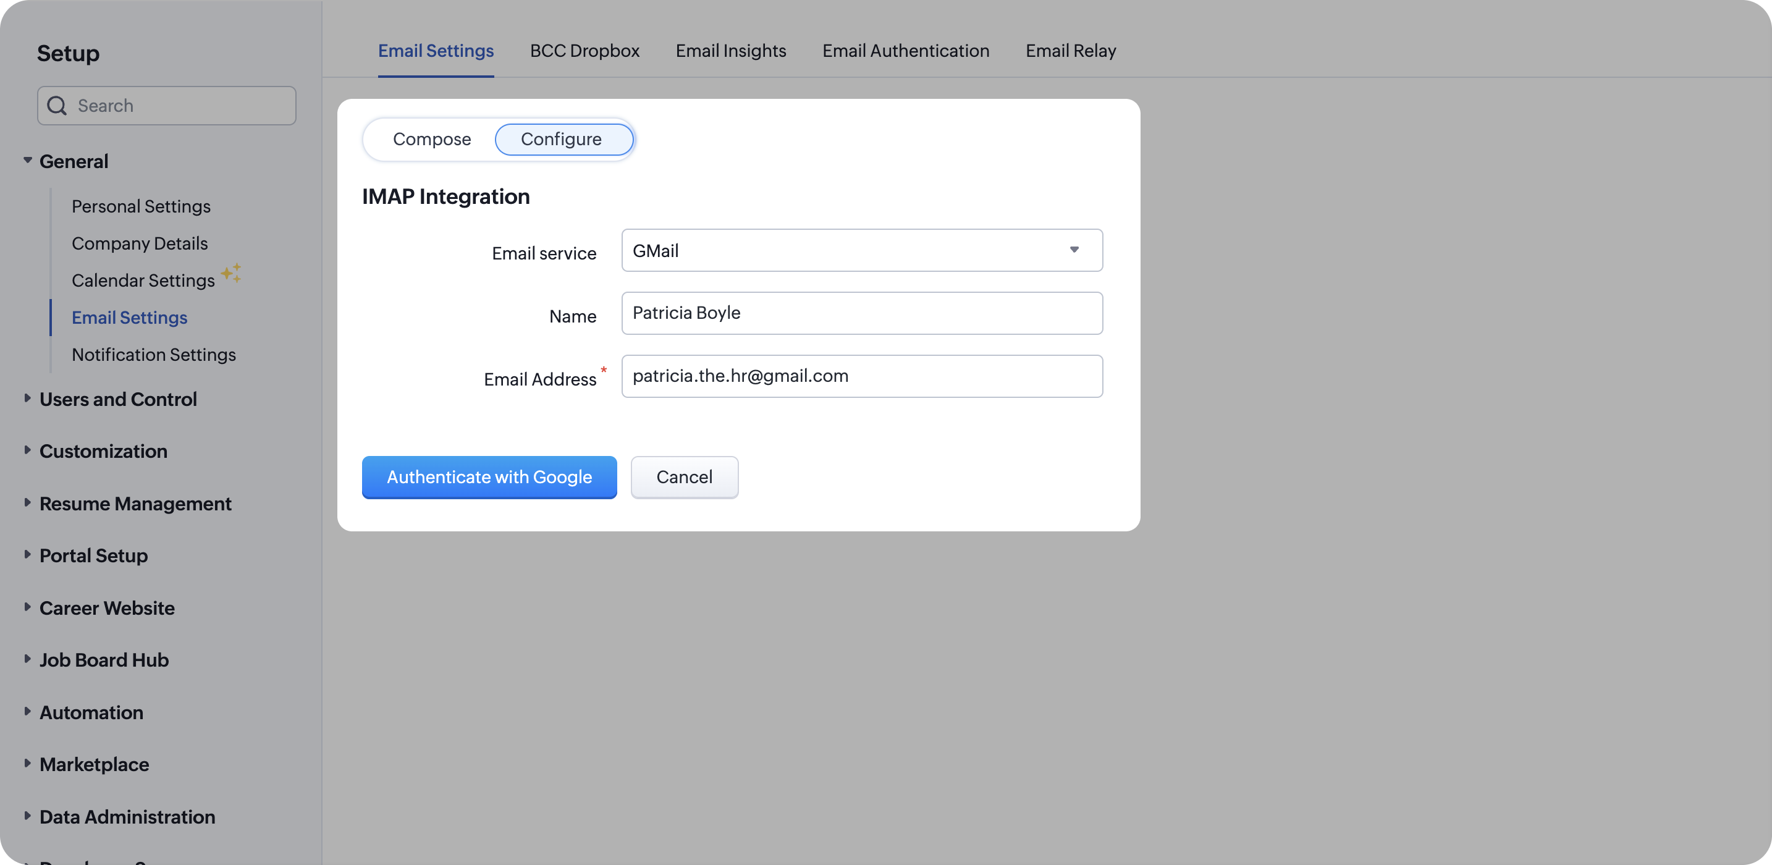This screenshot has width=1772, height=865.
Task: Expand Users and Control section
Action: [28, 399]
